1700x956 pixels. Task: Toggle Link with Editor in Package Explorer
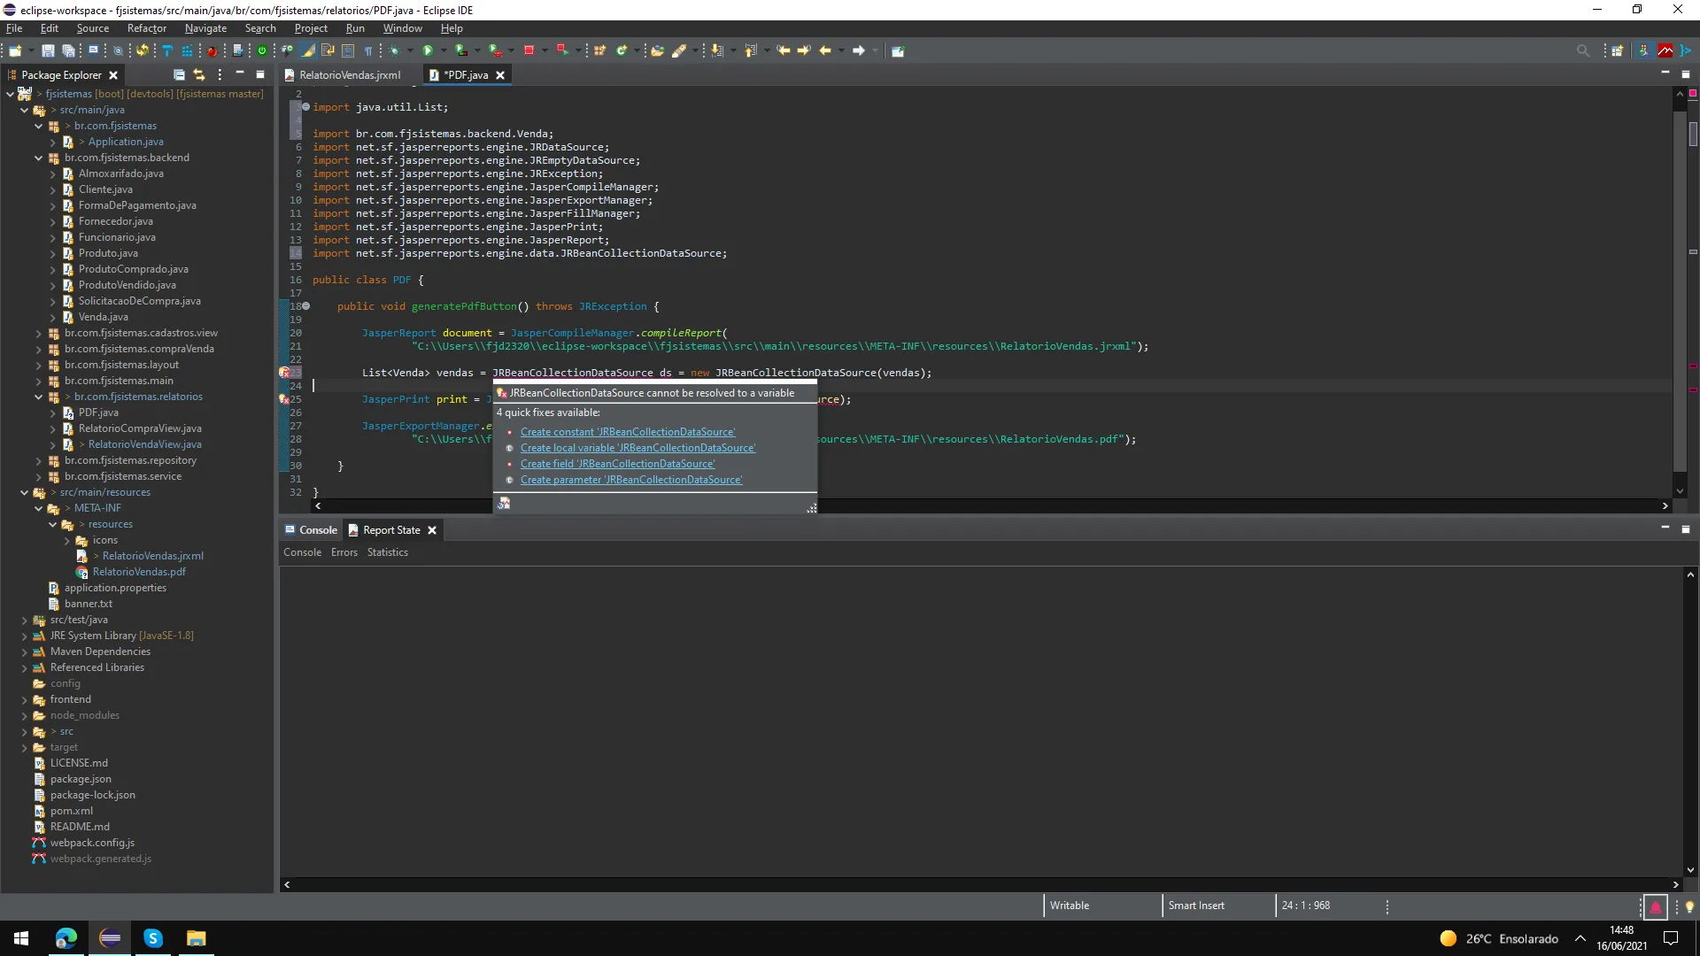pyautogui.click(x=199, y=75)
